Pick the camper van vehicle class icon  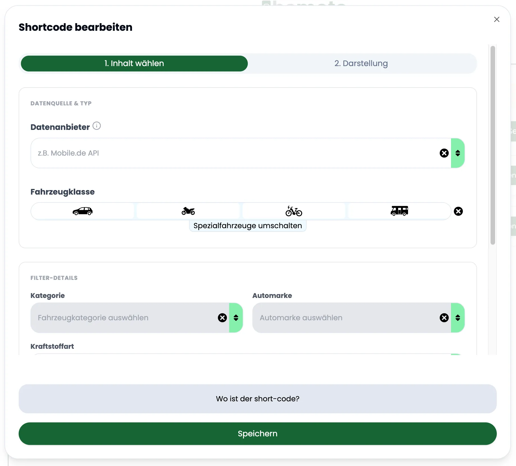click(x=399, y=211)
